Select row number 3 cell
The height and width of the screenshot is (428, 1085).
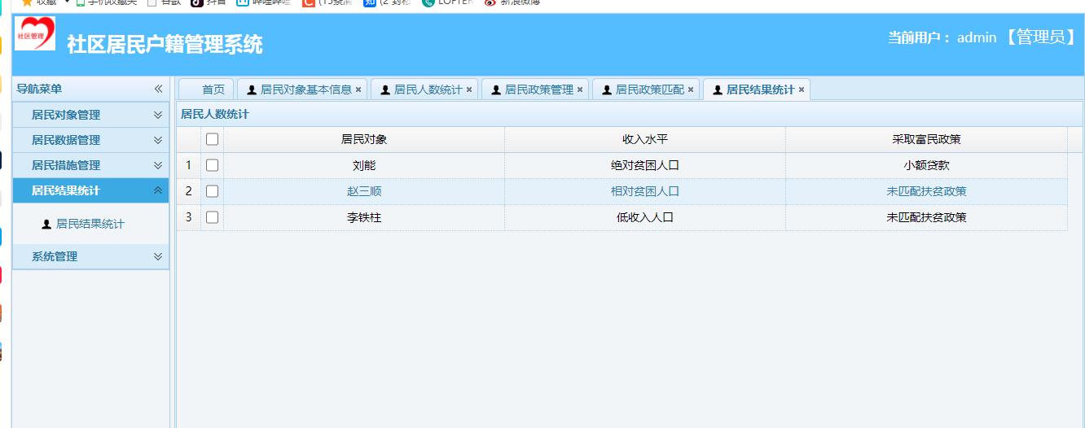point(189,217)
